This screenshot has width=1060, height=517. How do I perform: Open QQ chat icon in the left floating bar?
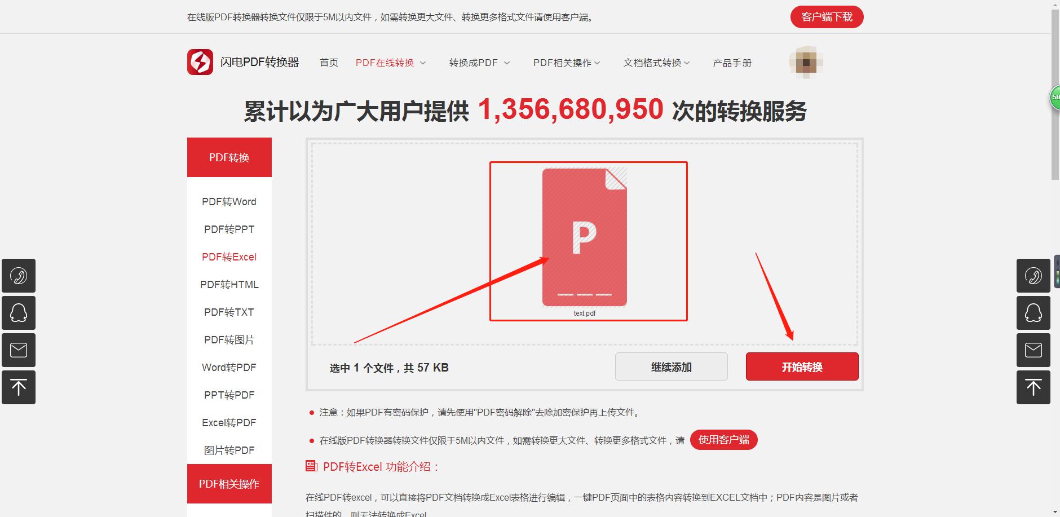click(x=19, y=313)
